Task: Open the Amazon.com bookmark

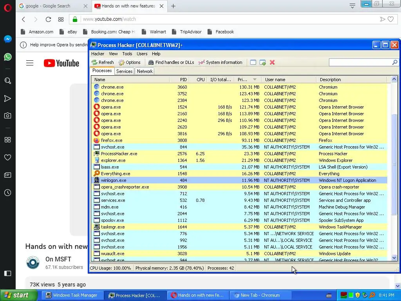Action: click(x=37, y=32)
